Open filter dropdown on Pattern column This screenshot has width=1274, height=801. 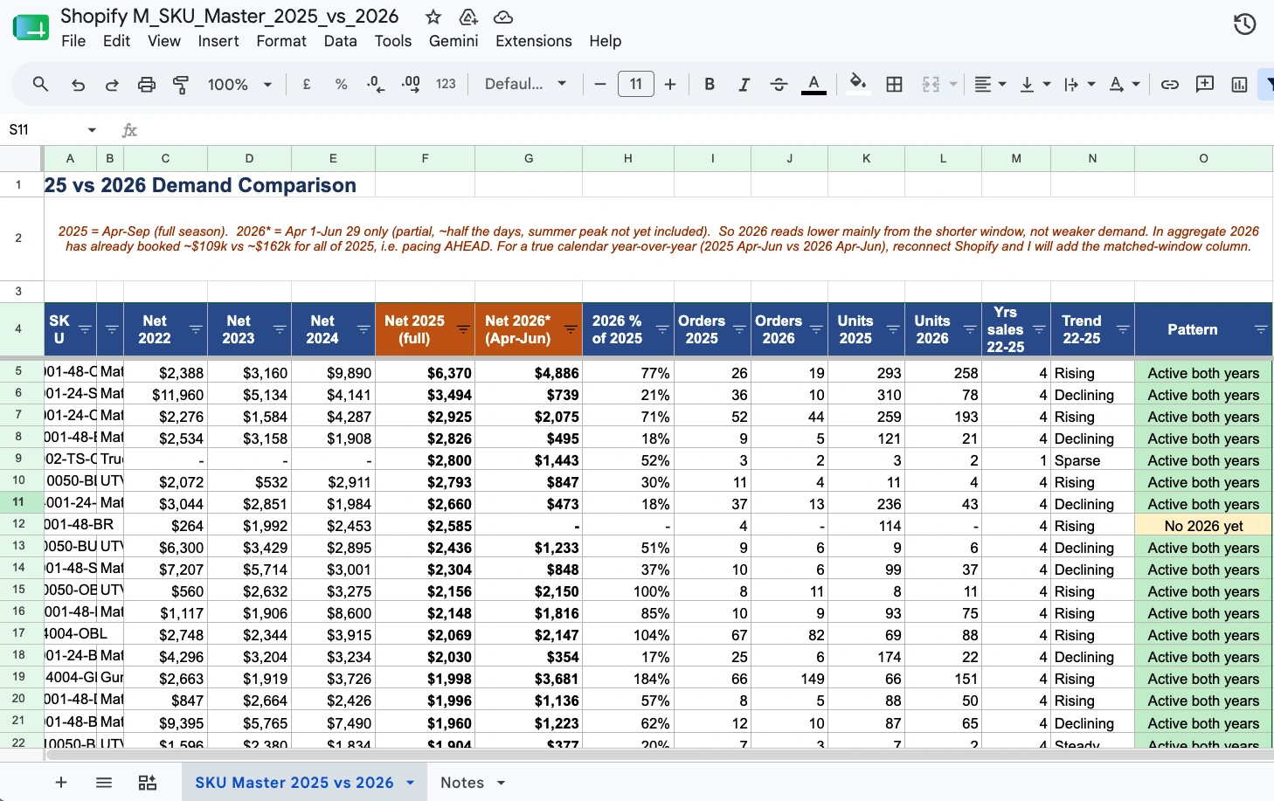1260,329
